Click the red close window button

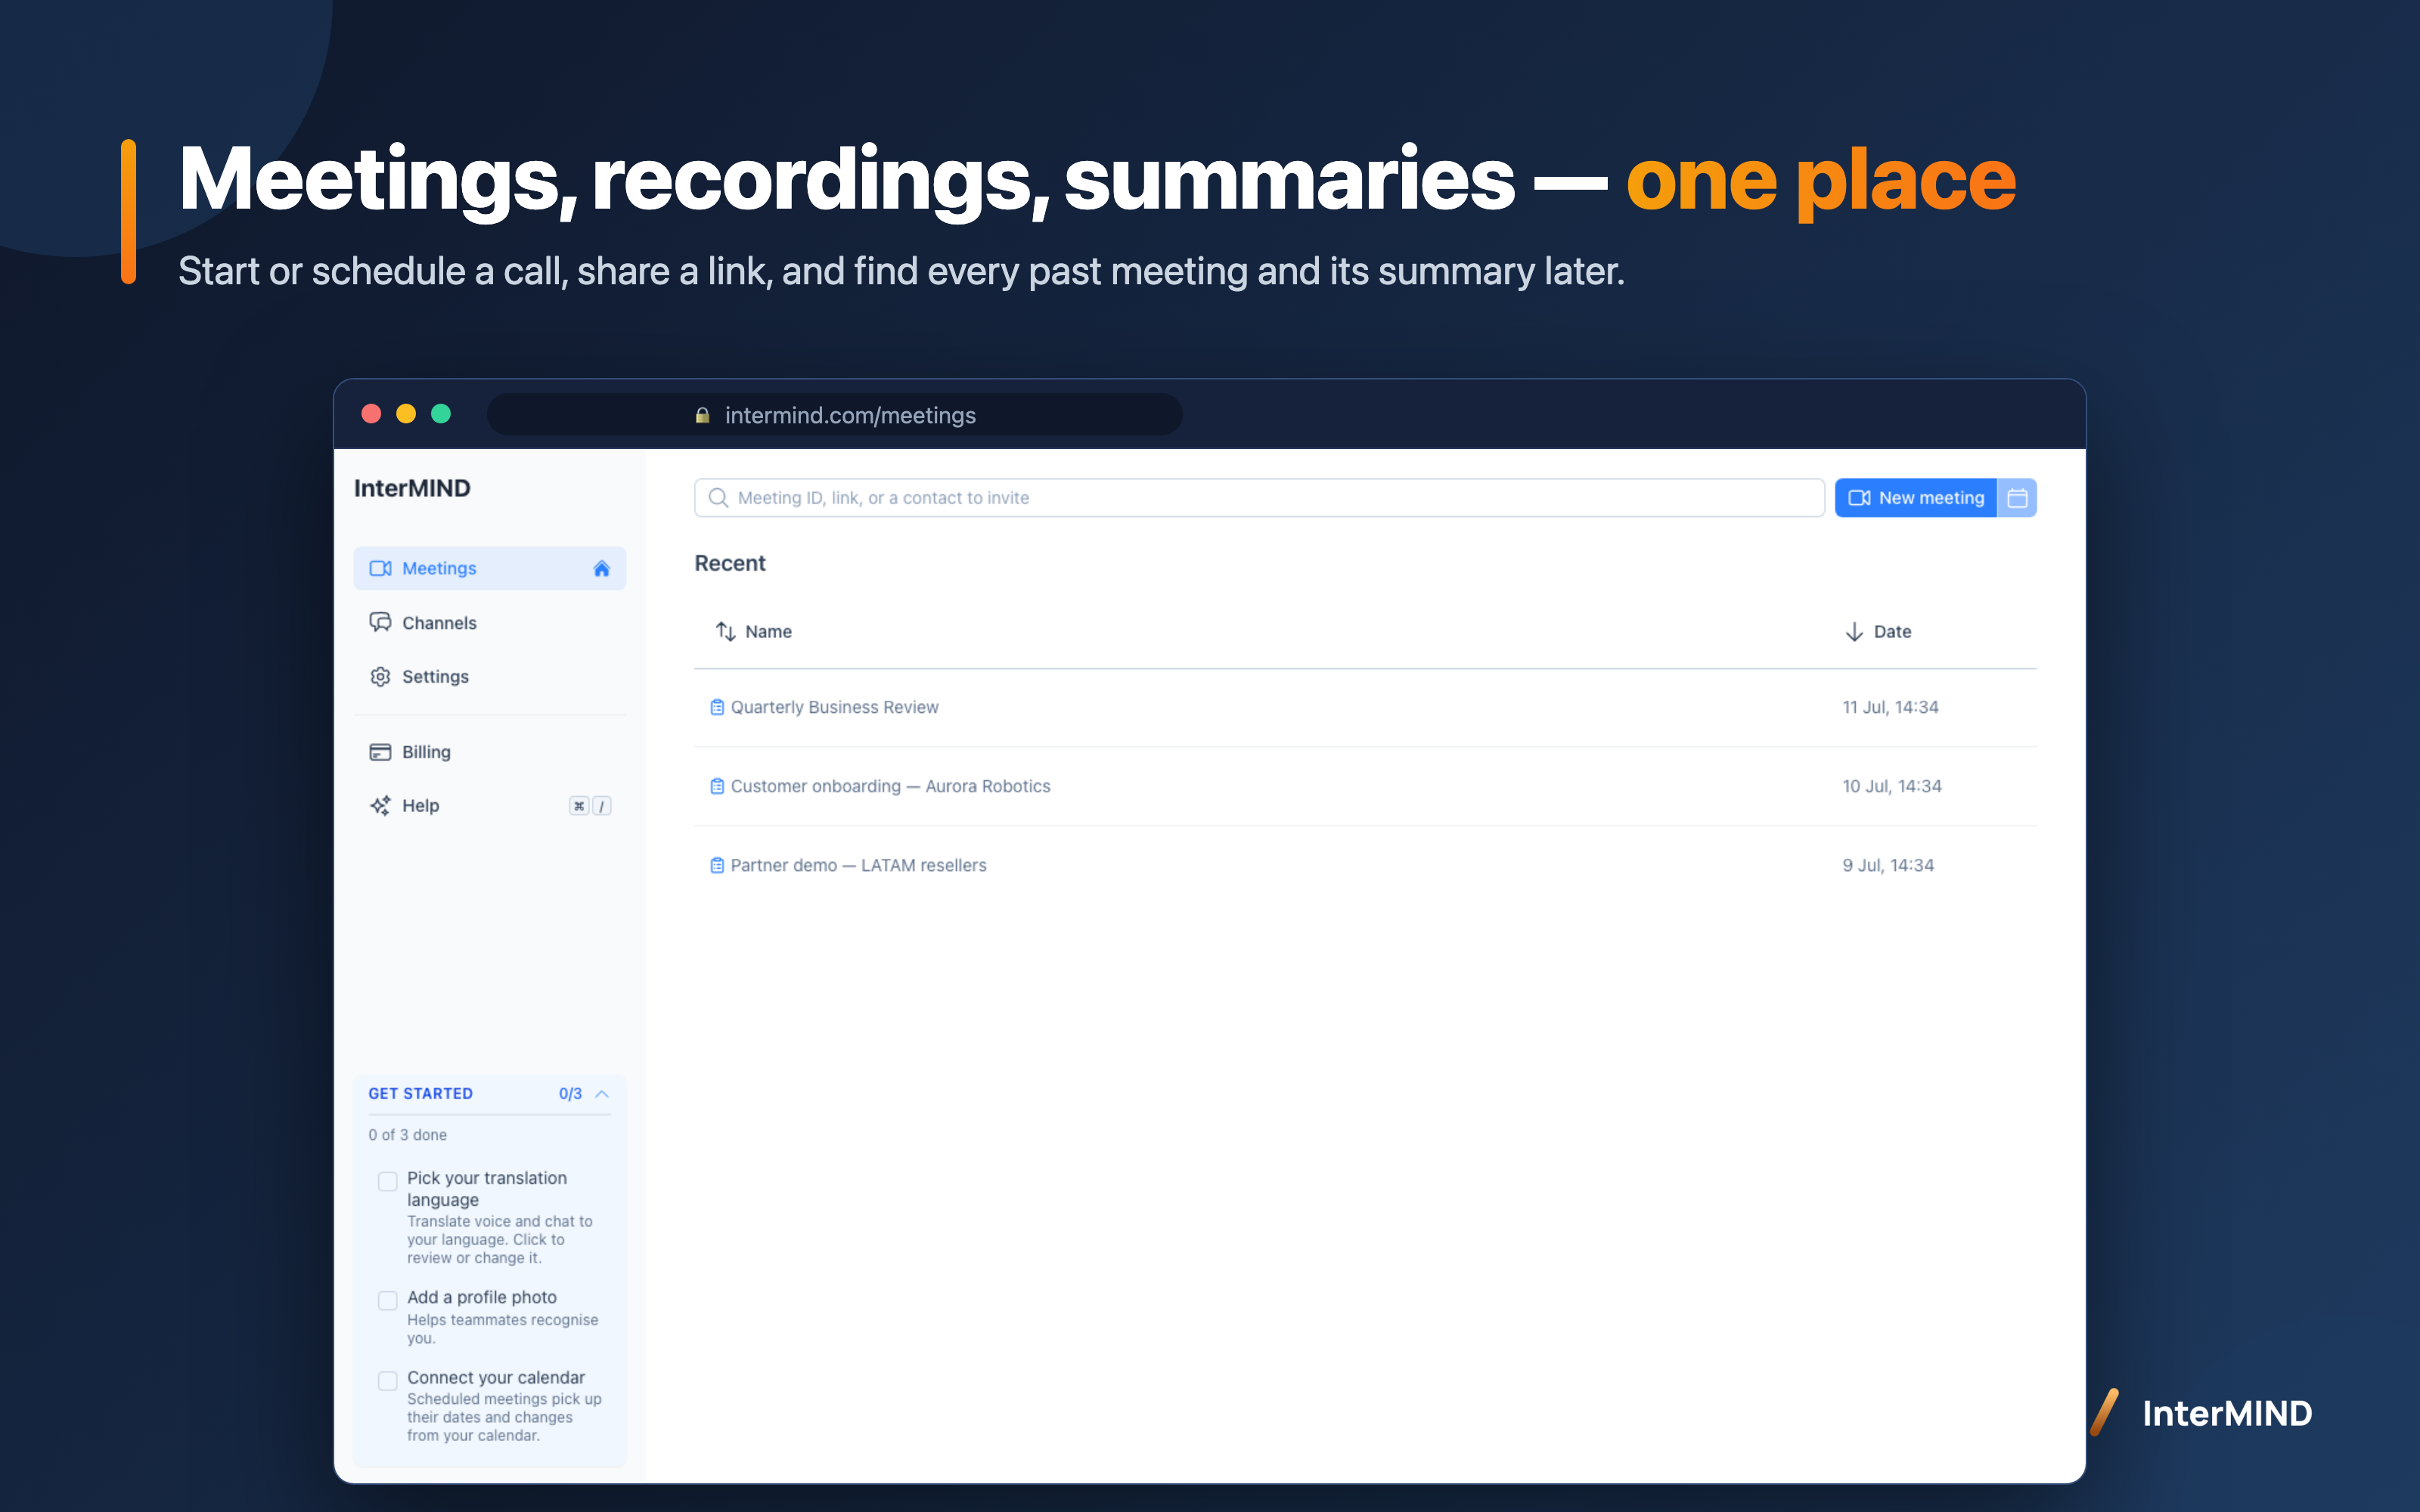click(371, 414)
